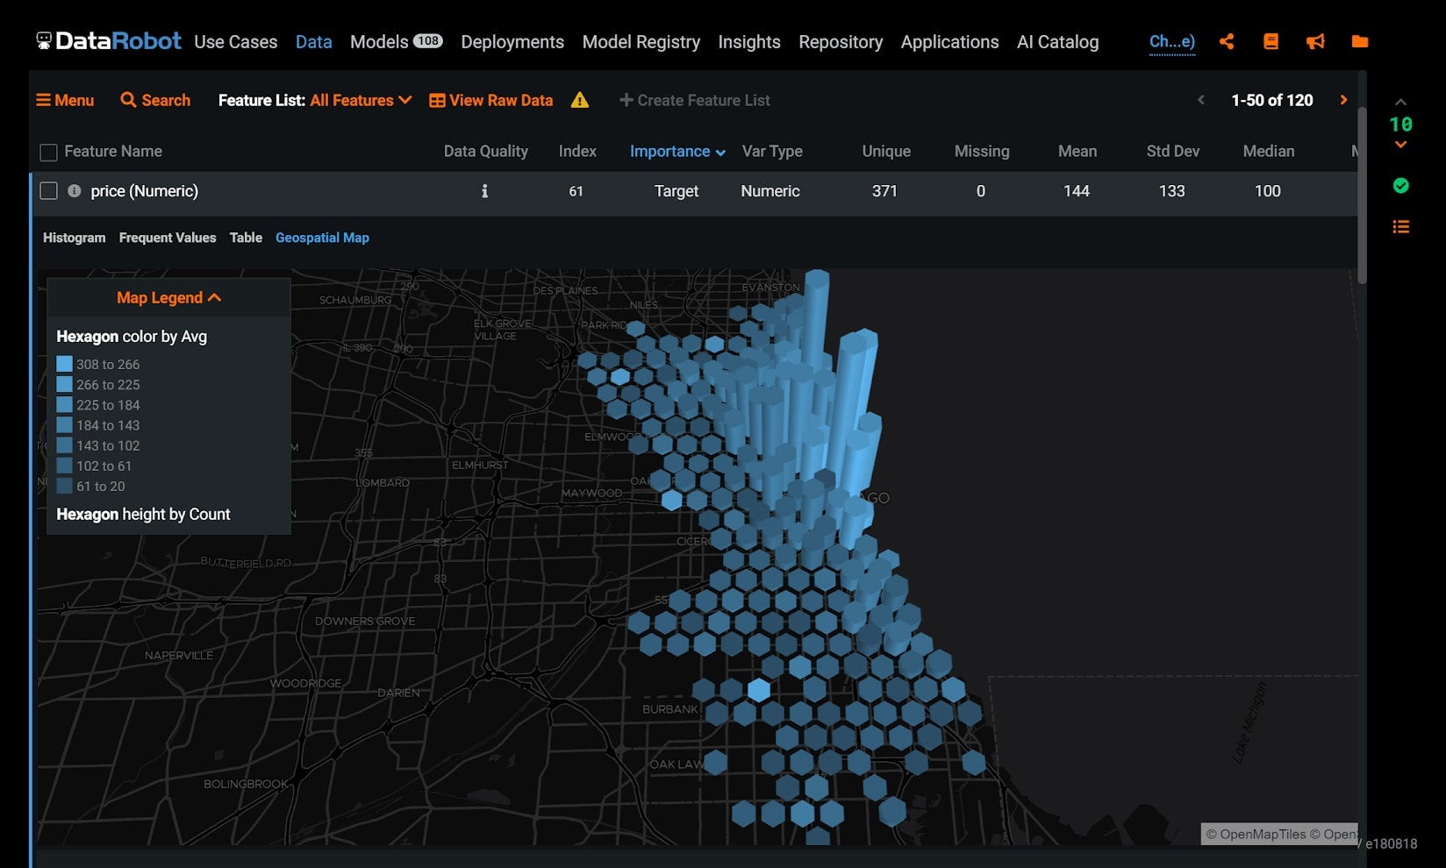Open price Data Quality info icon
The height and width of the screenshot is (868, 1446).
tap(484, 190)
